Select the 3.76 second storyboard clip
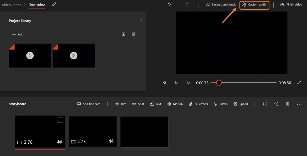Viewport: 307px width, 156px height. click(40, 132)
